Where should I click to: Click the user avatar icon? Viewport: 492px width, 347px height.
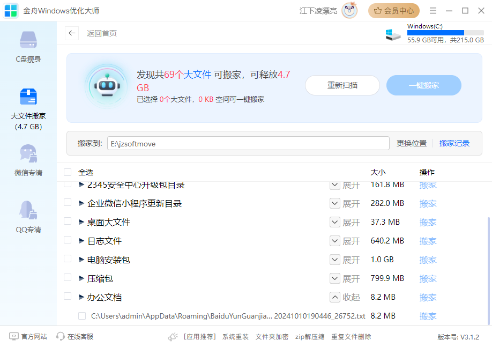pyautogui.click(x=349, y=11)
